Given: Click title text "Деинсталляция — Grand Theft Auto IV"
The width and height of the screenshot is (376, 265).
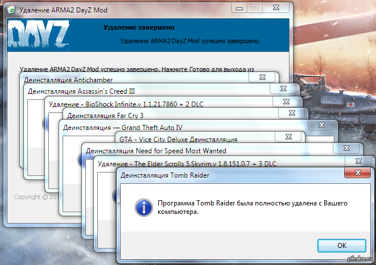Looking at the screenshot, I should (x=123, y=128).
